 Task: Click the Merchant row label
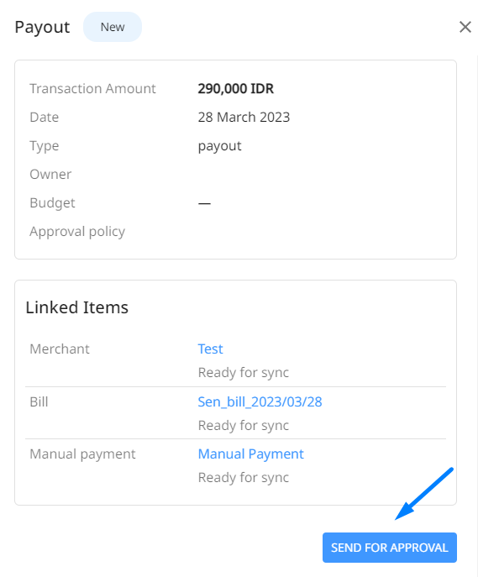tap(60, 349)
